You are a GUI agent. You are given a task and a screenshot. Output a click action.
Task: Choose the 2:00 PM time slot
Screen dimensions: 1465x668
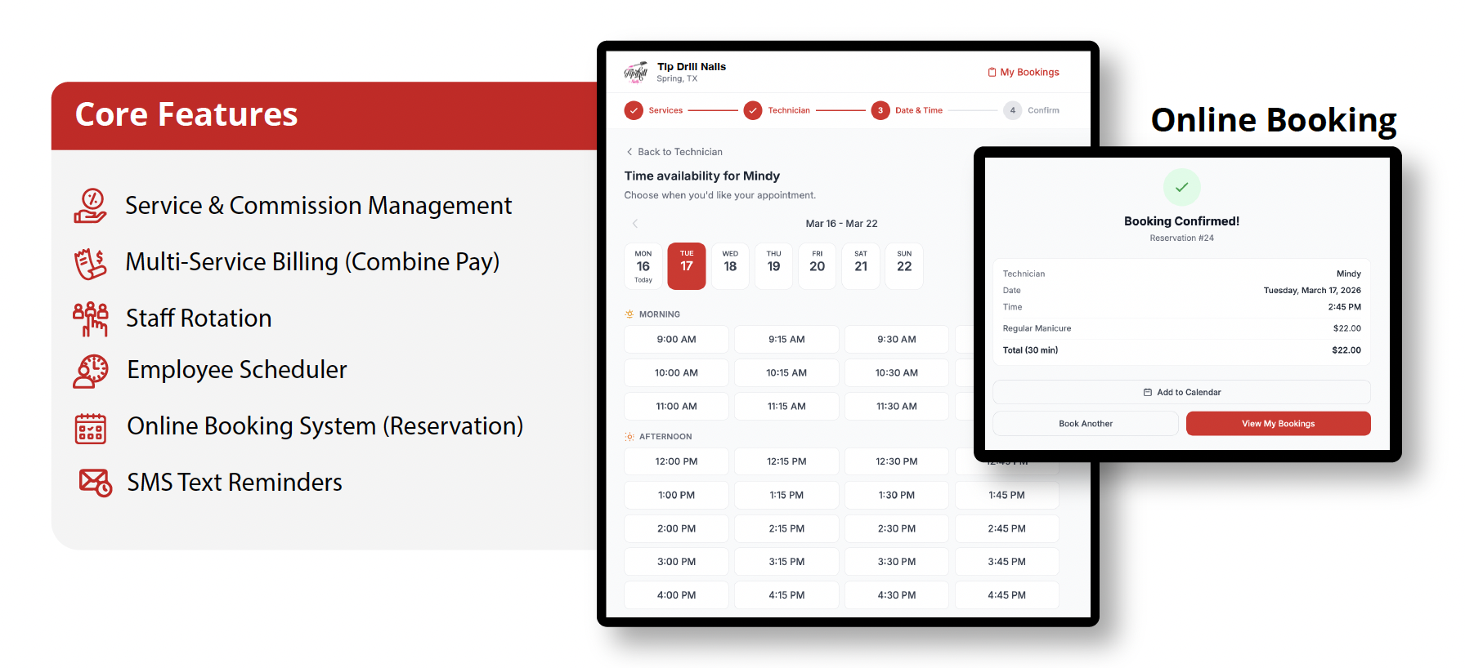(x=676, y=528)
